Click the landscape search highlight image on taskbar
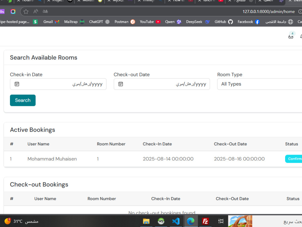Screen dimensions: 302x227 tap(240, 221)
